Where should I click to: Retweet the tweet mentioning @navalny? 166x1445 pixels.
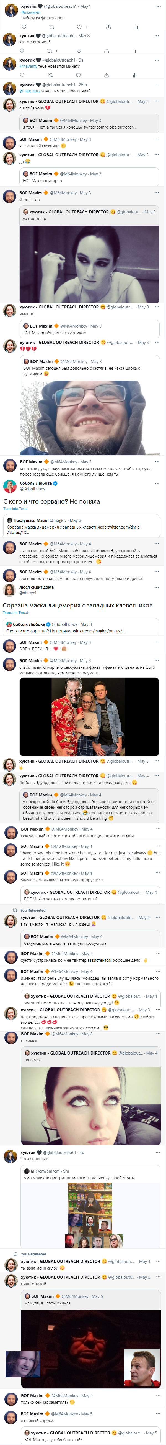(x=50, y=75)
